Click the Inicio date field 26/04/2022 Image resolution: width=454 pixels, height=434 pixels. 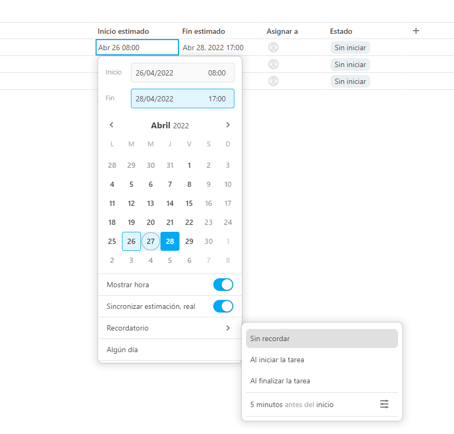[154, 73]
